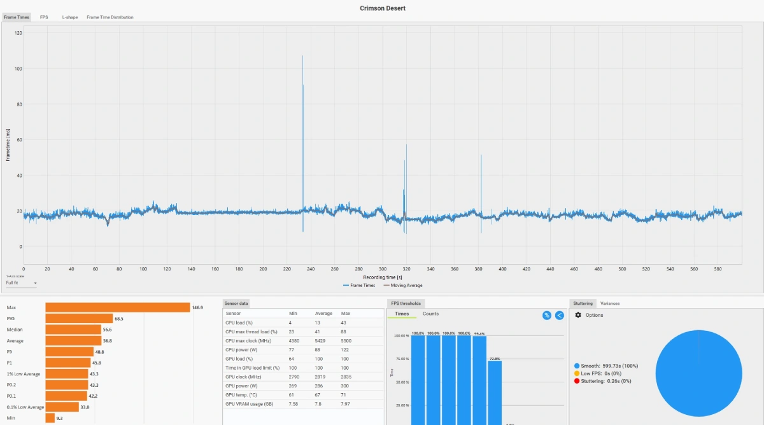Select the Times view in FPS thresholds
Image resolution: width=764 pixels, height=425 pixels.
click(x=402, y=314)
